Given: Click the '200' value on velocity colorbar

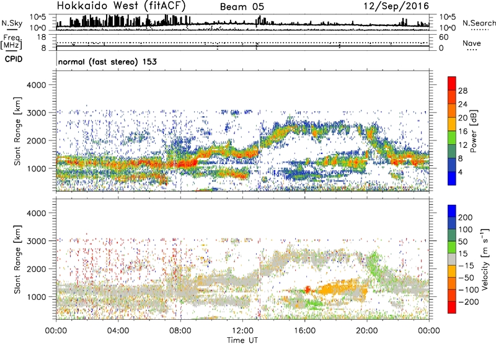Looking at the screenshot, I should click(466, 217).
